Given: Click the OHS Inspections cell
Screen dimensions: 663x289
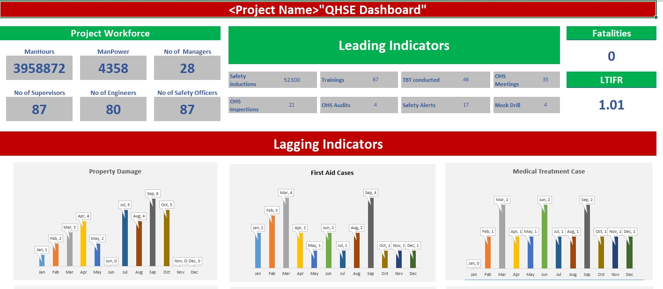Looking at the screenshot, I should pos(273,105).
